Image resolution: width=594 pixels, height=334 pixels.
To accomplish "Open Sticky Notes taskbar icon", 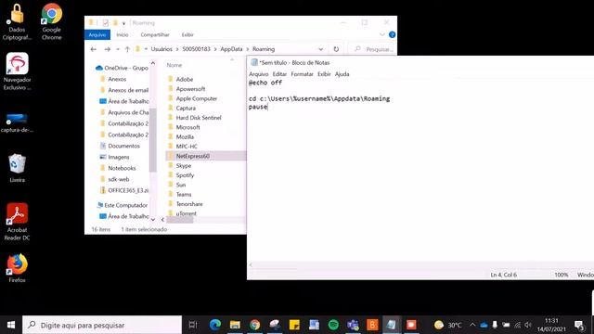I will click(294, 325).
